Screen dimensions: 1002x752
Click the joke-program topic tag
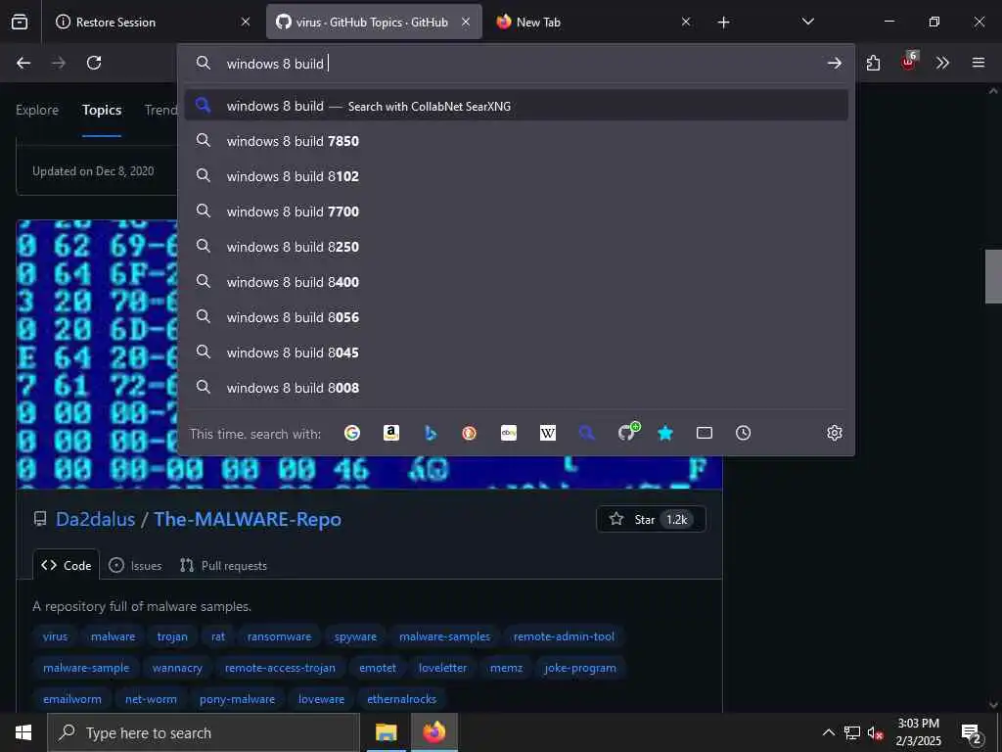(580, 668)
